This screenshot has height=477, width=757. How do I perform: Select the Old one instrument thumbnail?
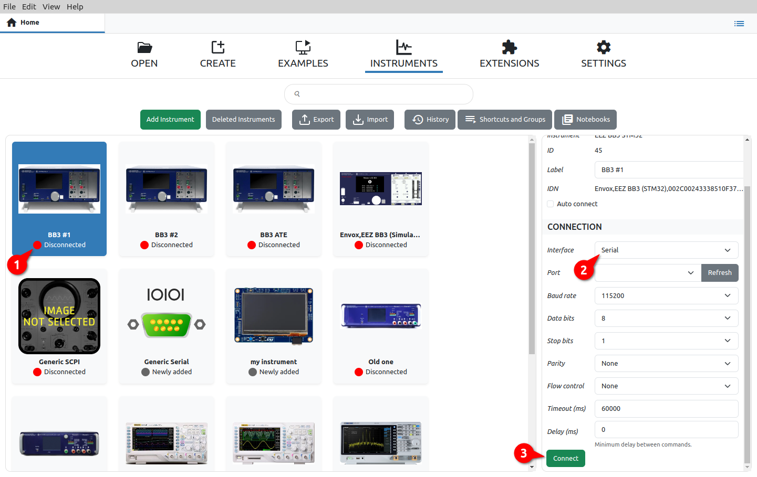click(x=381, y=316)
